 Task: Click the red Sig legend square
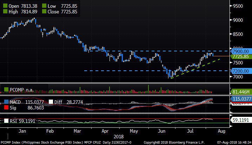(x=5, y=107)
